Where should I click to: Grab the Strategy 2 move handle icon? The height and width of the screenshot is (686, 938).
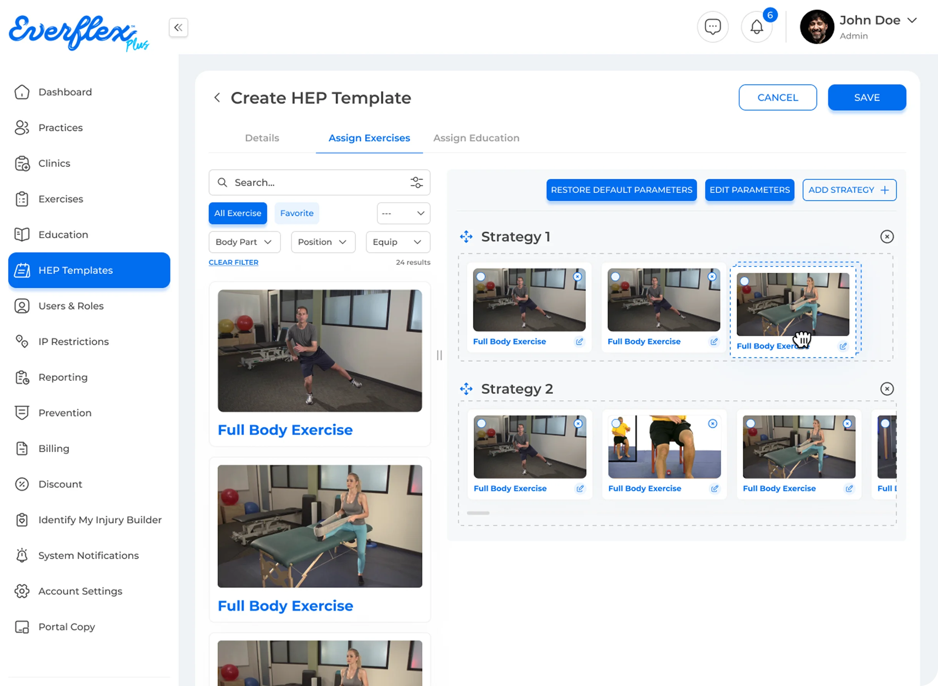[x=466, y=389]
